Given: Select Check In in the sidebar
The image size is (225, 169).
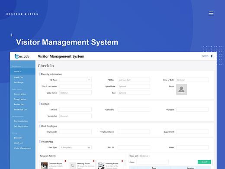Looking at the screenshot, I should tap(22, 71).
